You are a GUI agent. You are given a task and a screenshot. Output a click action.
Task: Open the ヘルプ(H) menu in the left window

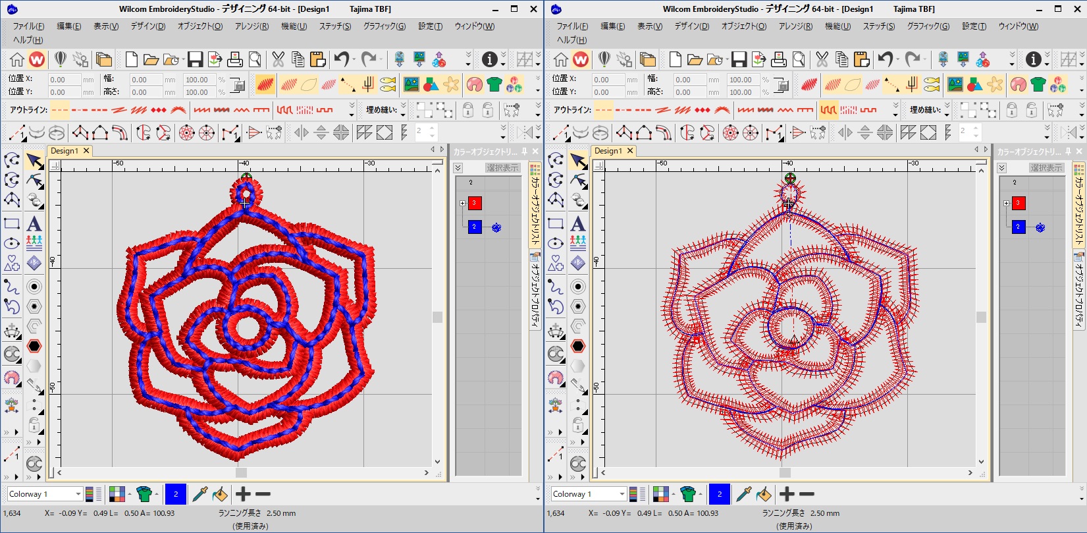[28, 40]
